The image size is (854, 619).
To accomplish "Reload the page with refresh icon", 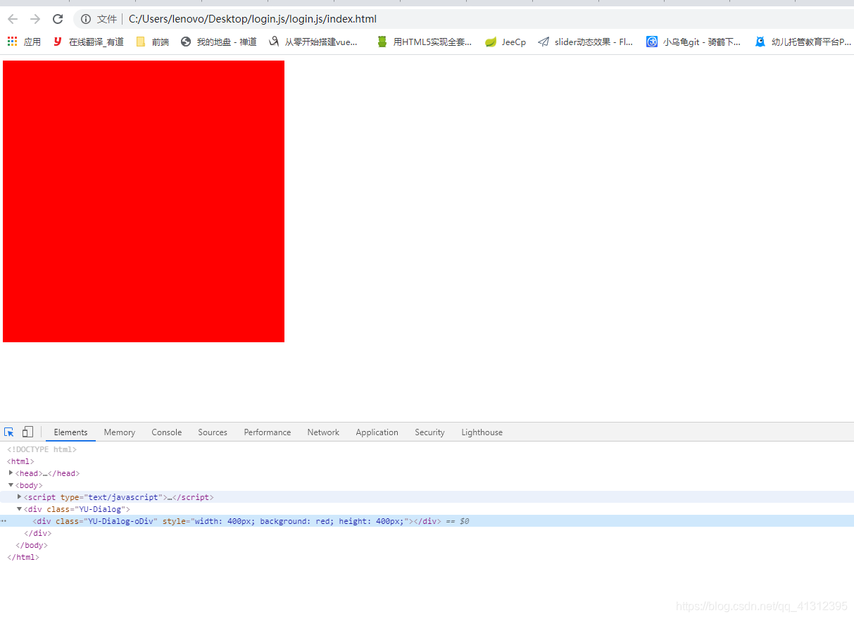I will tap(58, 19).
